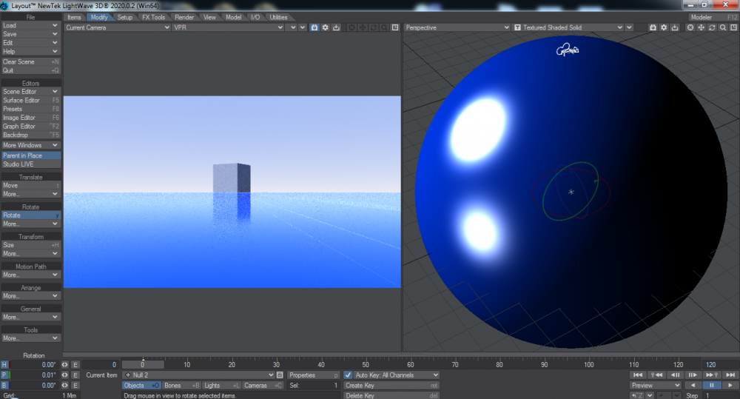Pause playback with the pause button

click(712, 386)
